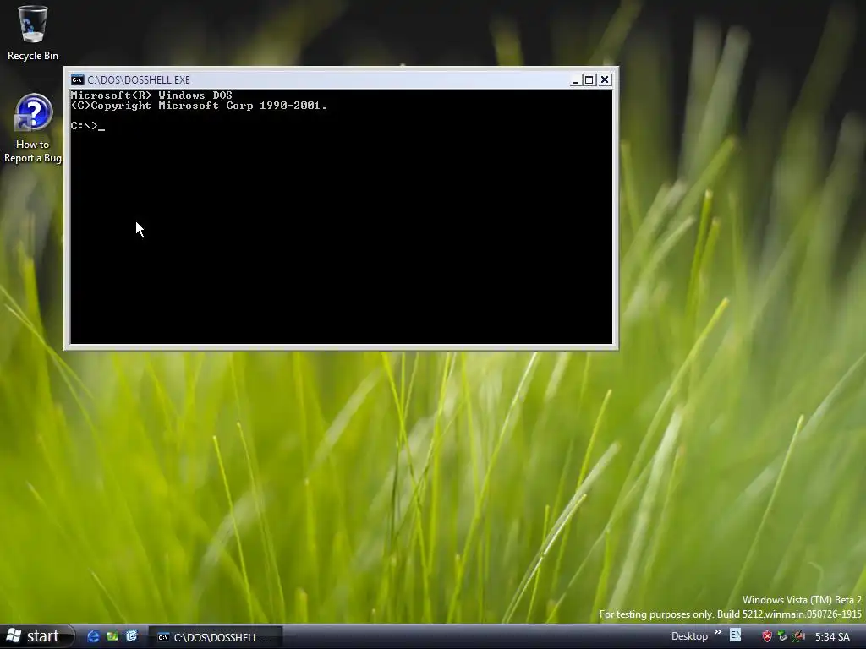Click the DOSSHELL.EXE window system menu icon

77,80
